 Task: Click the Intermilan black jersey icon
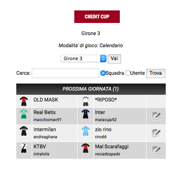(24, 131)
